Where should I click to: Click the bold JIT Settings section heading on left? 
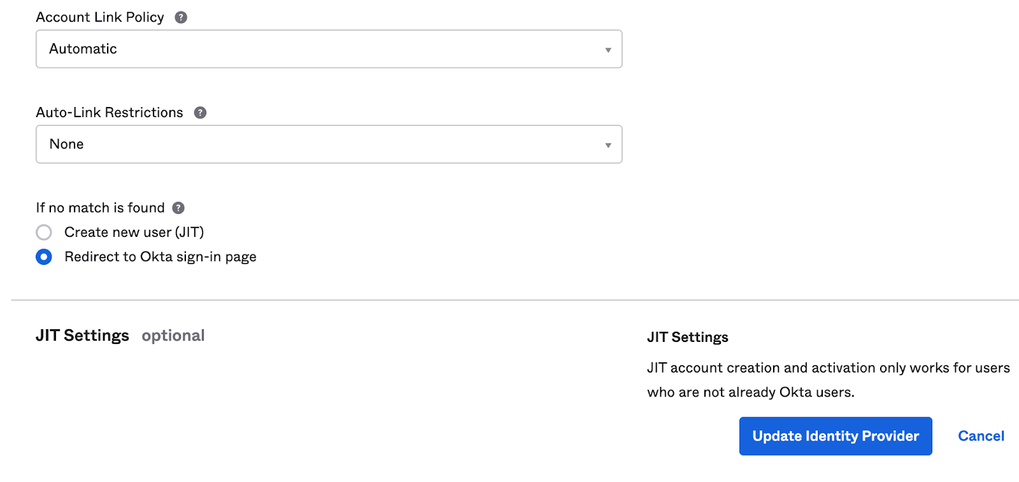point(82,336)
